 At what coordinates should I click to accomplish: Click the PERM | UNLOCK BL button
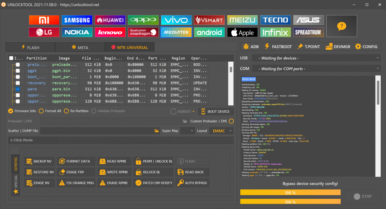pyautogui.click(x=153, y=161)
